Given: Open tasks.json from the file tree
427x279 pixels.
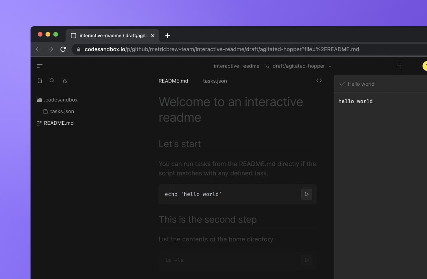Looking at the screenshot, I should point(62,111).
